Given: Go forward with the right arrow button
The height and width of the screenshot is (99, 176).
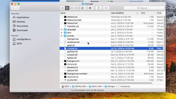Looking at the screenshot, I should (17, 8).
